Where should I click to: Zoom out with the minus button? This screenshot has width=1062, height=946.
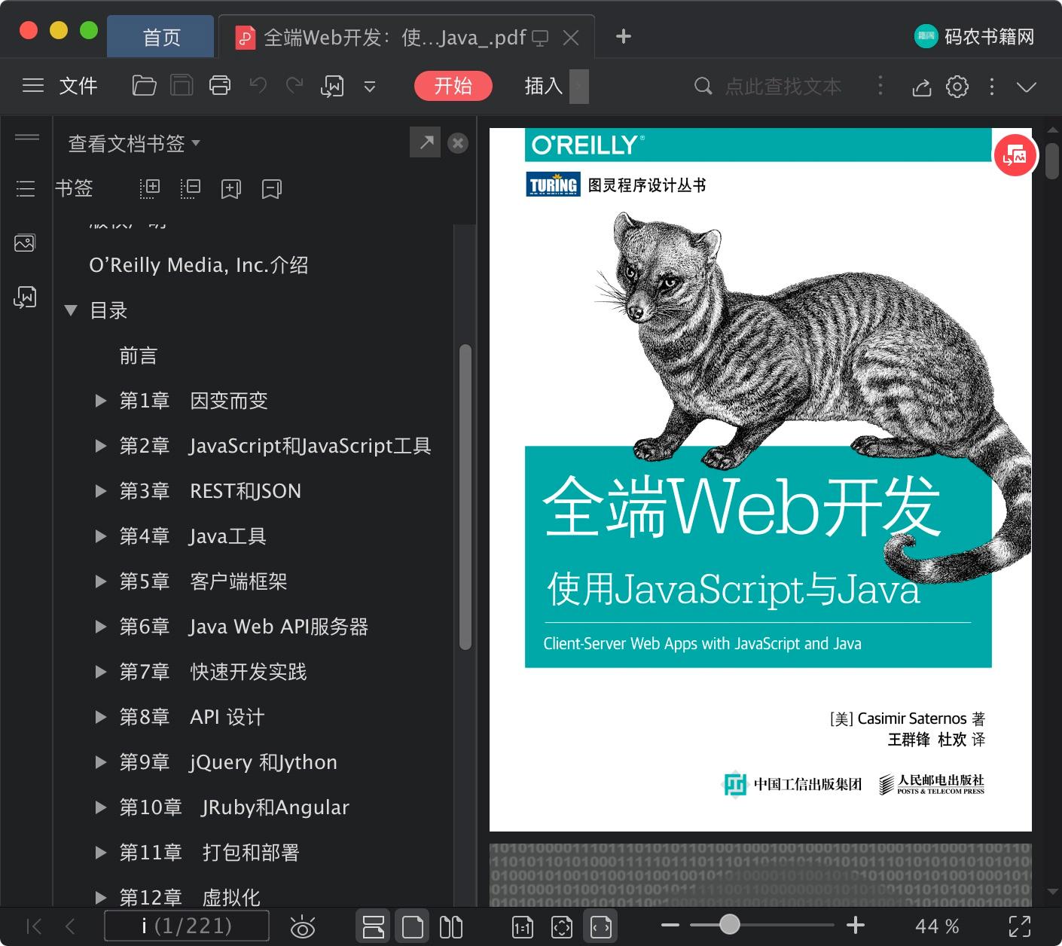(x=670, y=925)
